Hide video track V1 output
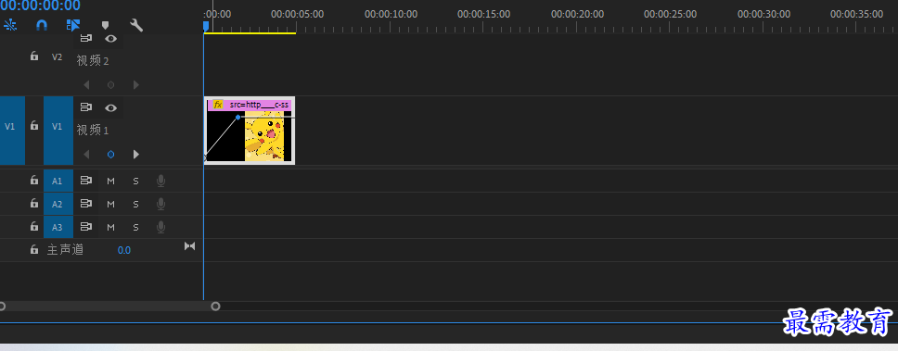The image size is (898, 351). [x=111, y=107]
